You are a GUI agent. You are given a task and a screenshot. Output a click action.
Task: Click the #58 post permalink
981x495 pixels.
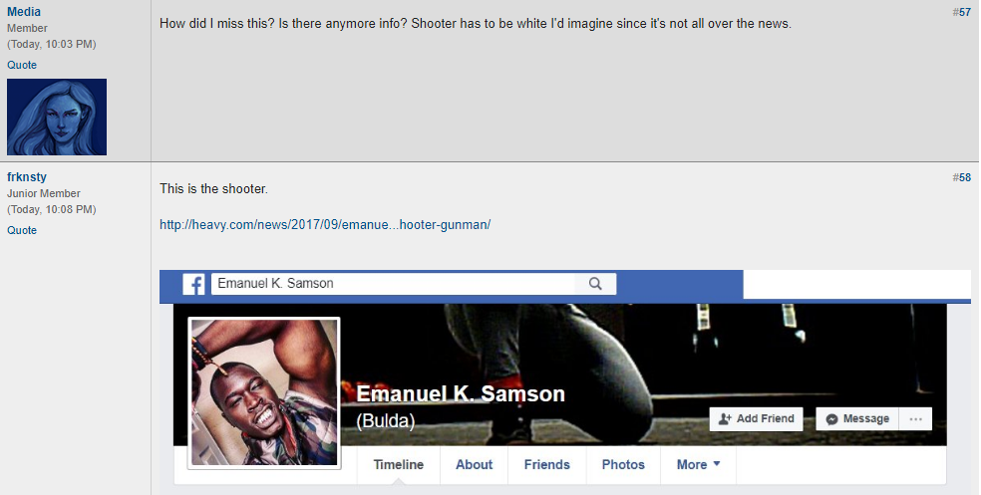pyautogui.click(x=962, y=178)
